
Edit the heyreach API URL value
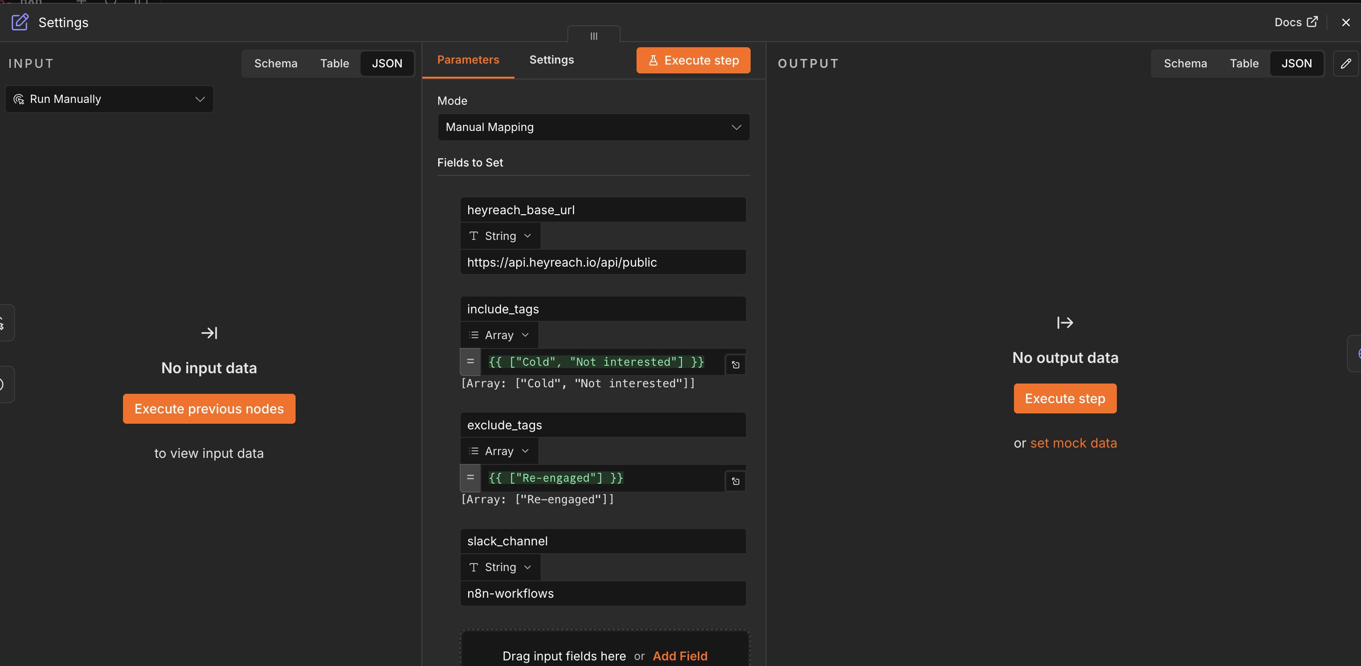click(x=603, y=262)
